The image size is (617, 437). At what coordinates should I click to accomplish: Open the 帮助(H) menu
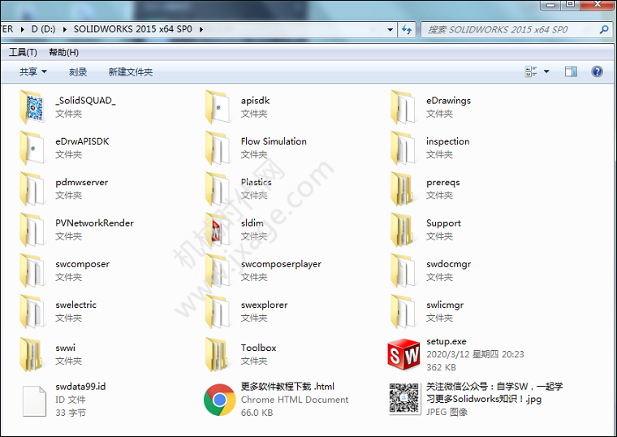pyautogui.click(x=64, y=52)
